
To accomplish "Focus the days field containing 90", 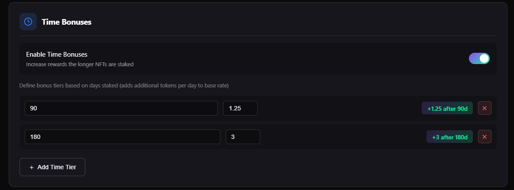I will point(121,108).
